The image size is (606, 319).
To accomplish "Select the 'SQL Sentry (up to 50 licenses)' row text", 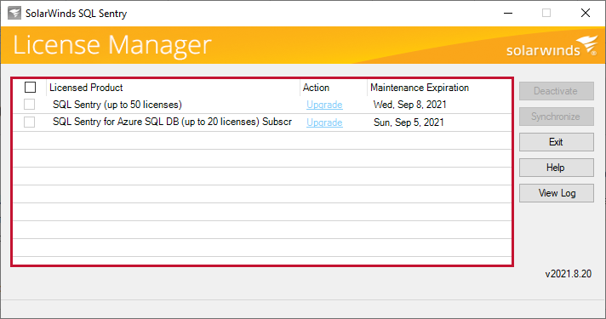I will coord(117,105).
